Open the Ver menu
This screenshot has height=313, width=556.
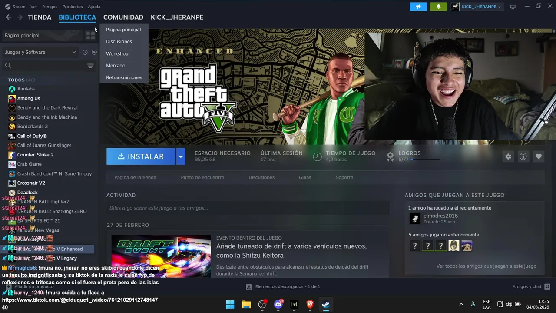pyautogui.click(x=34, y=7)
